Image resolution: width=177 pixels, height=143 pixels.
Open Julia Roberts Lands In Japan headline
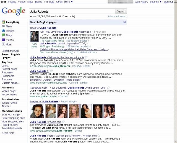(63, 44)
